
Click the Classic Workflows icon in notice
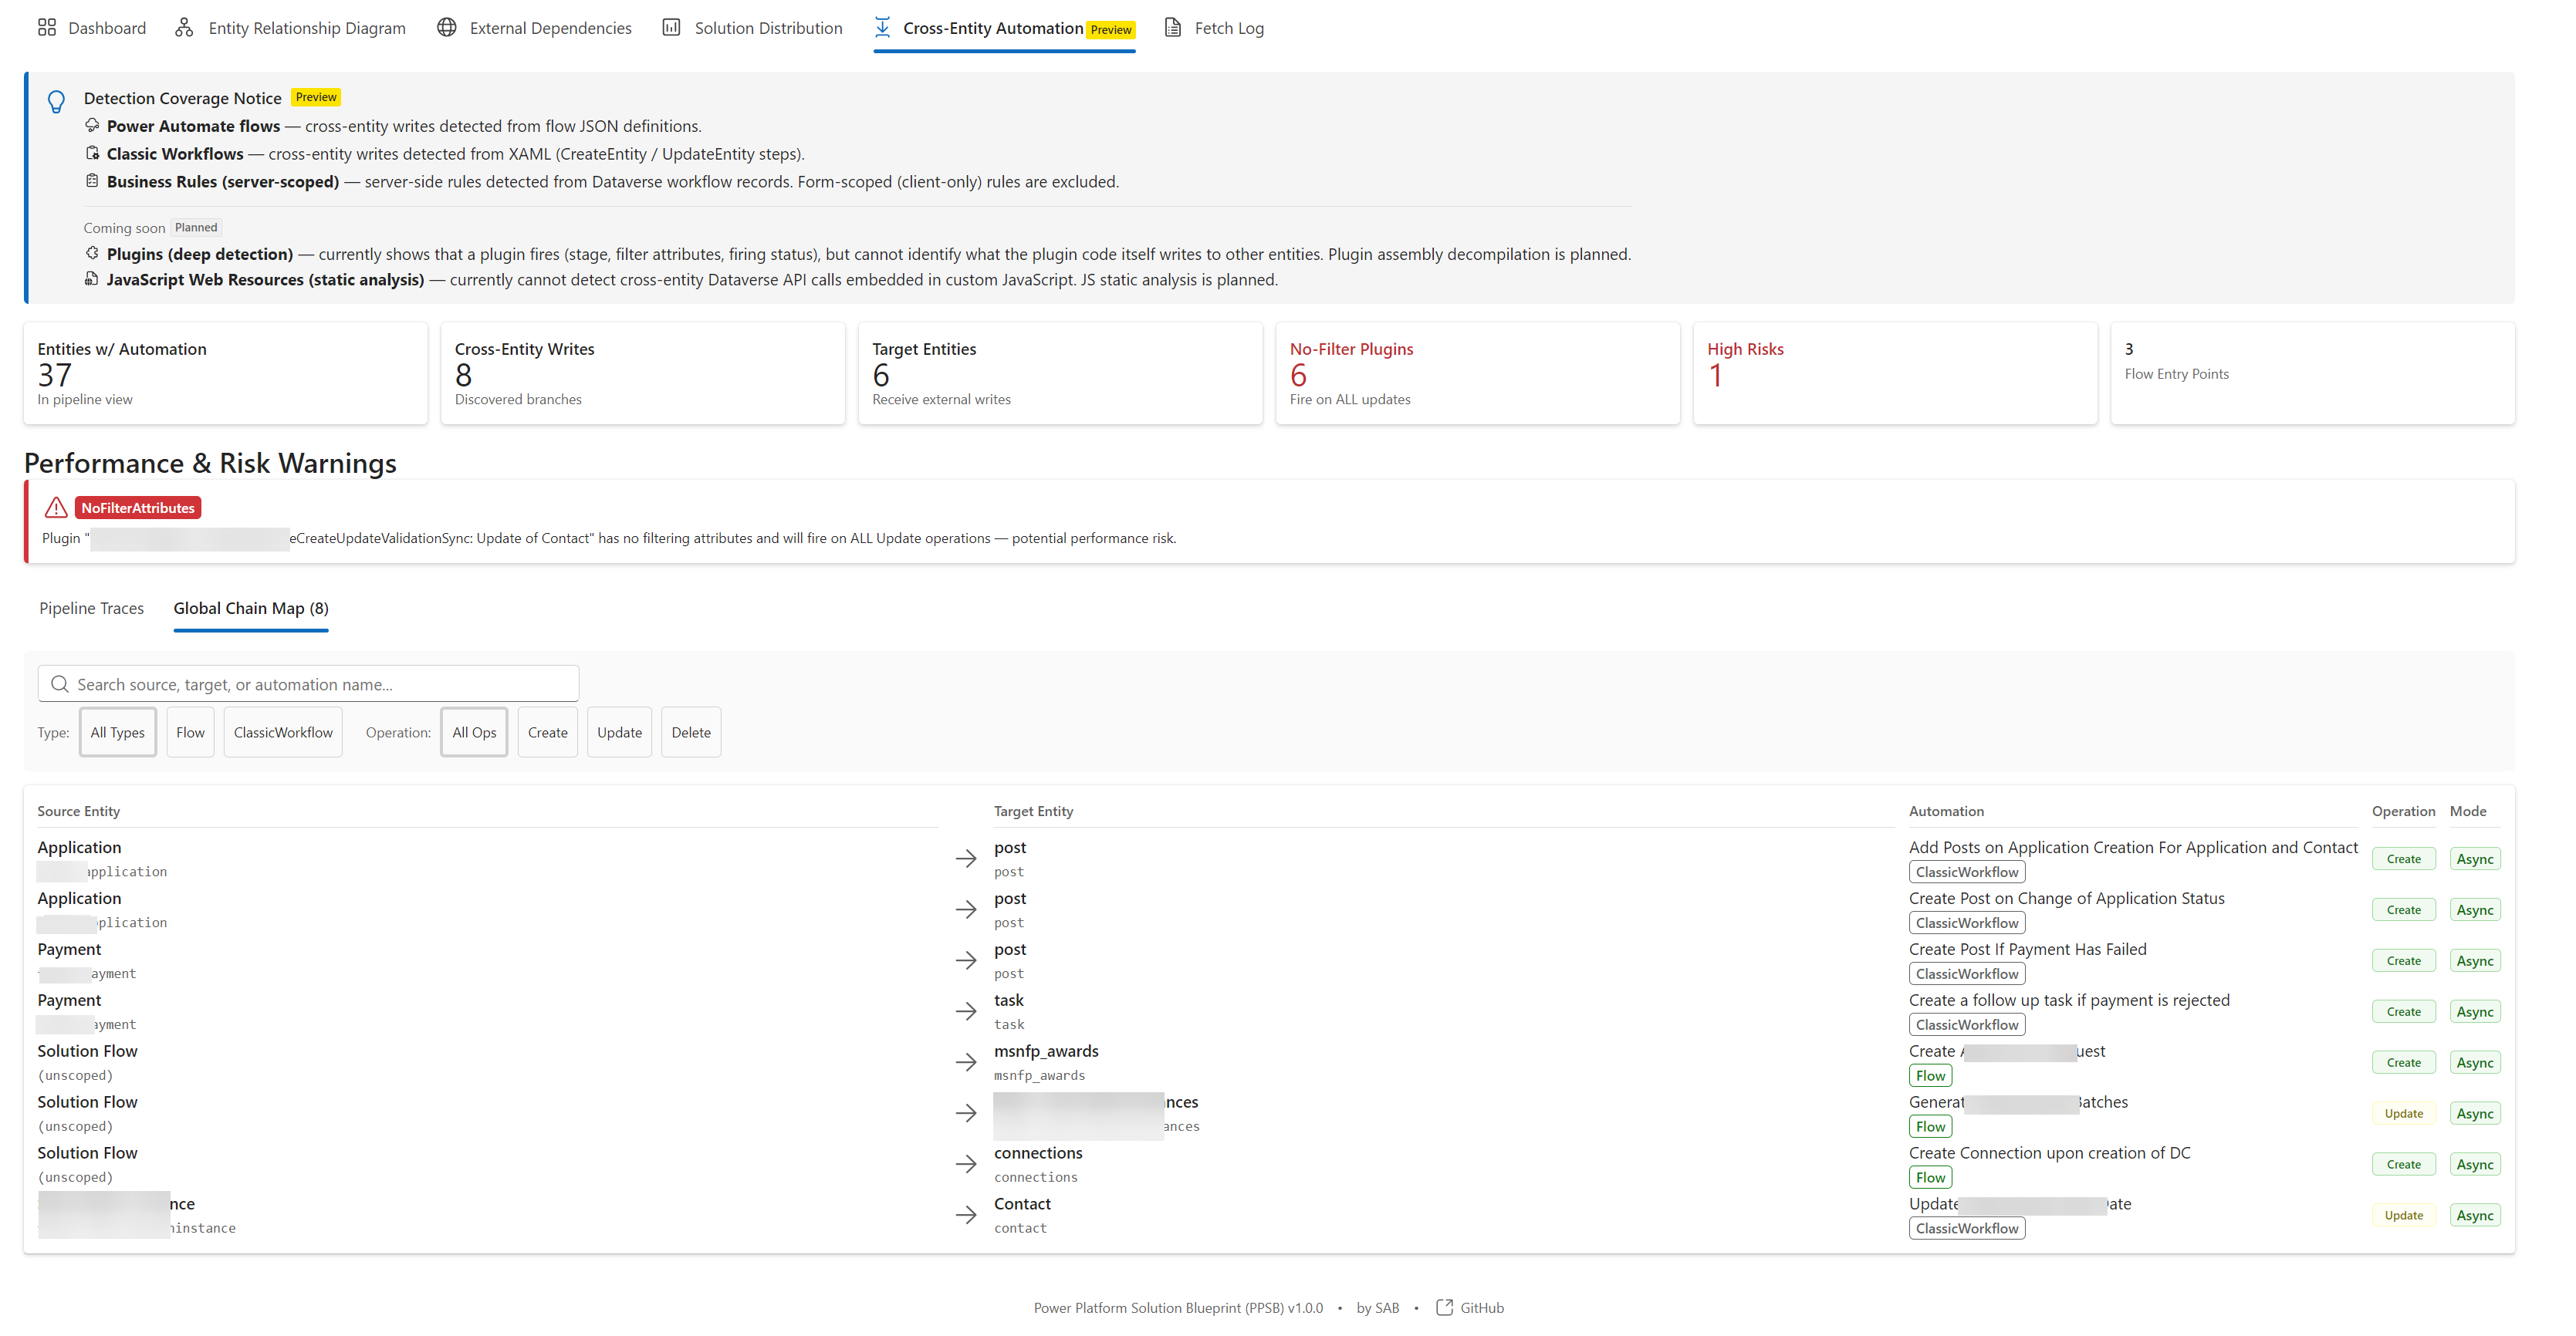point(92,153)
